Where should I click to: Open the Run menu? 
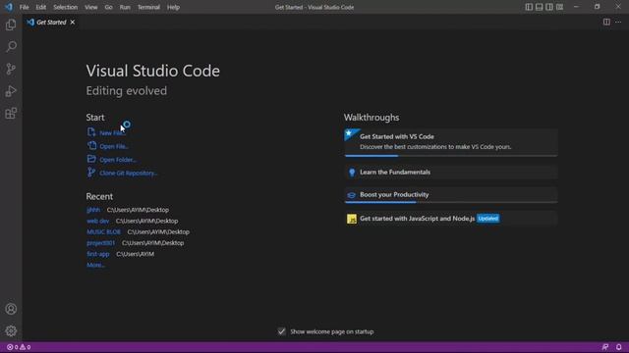pyautogui.click(x=125, y=7)
